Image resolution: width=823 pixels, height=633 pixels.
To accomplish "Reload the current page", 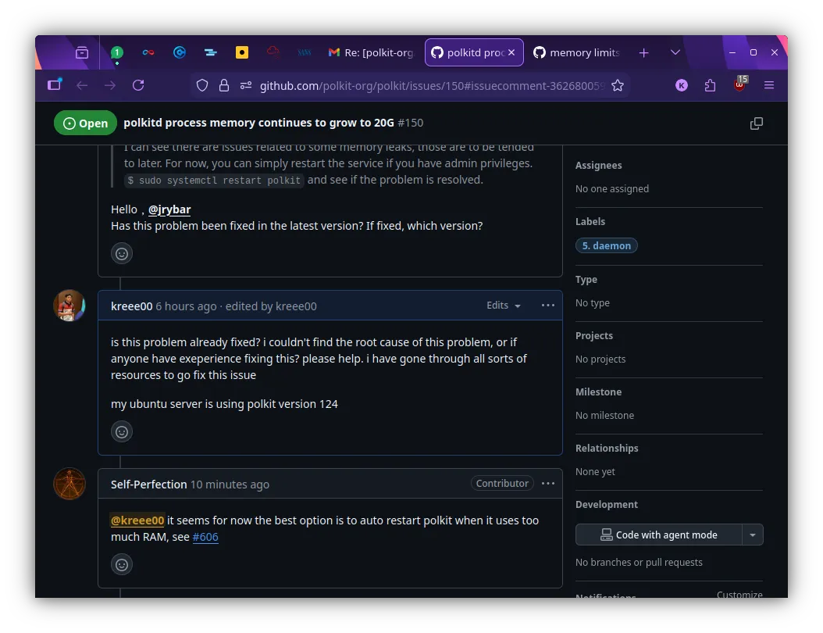I will click(x=138, y=85).
